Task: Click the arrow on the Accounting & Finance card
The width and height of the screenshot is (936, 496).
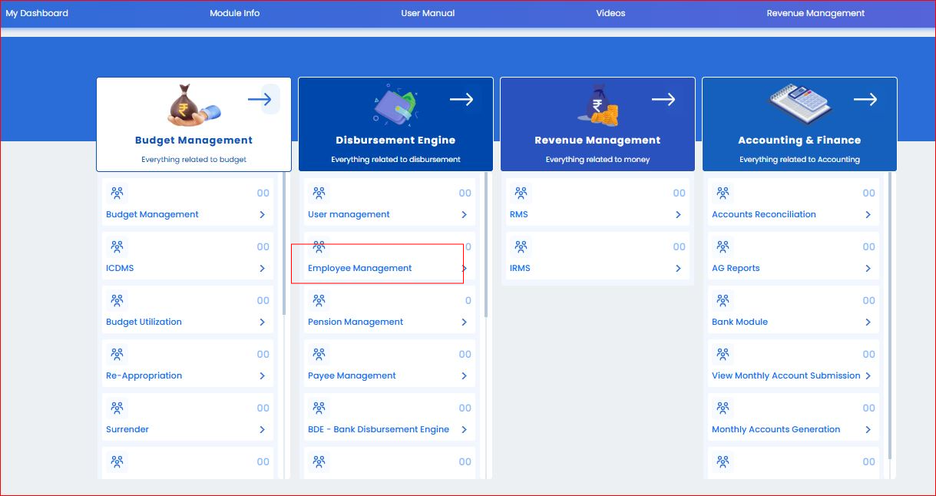Action: [865, 99]
